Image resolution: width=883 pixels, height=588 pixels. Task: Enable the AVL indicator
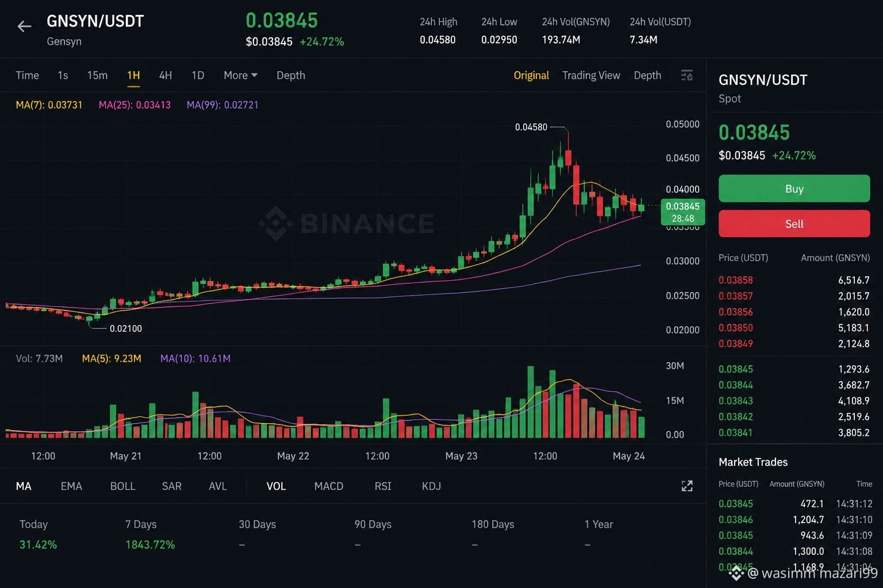(218, 486)
